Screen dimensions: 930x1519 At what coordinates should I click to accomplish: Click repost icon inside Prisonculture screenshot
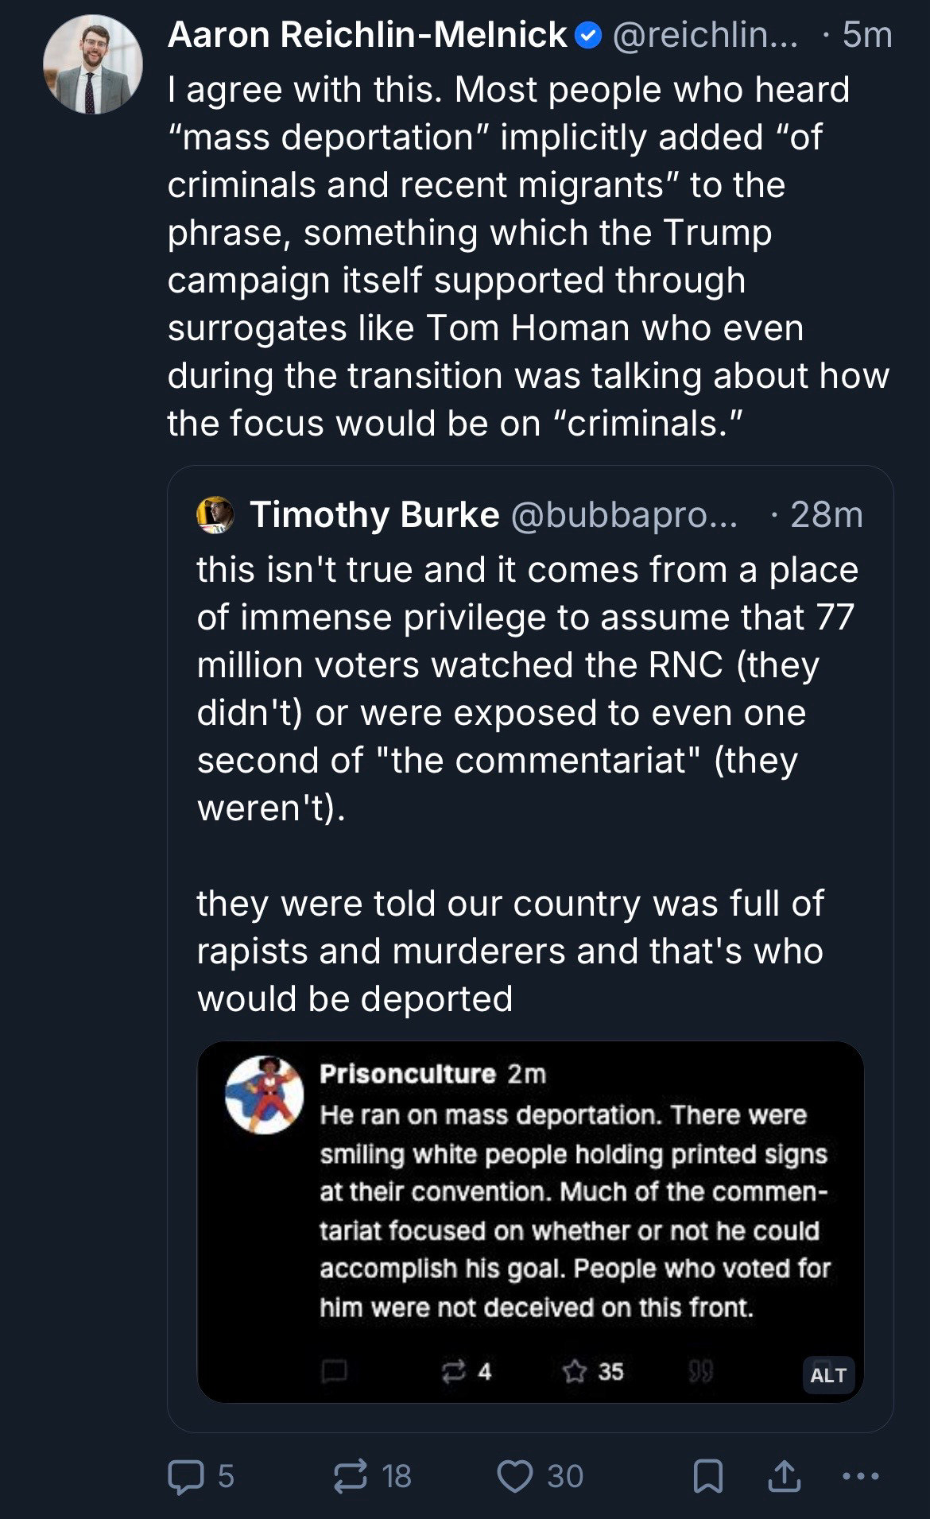454,1371
